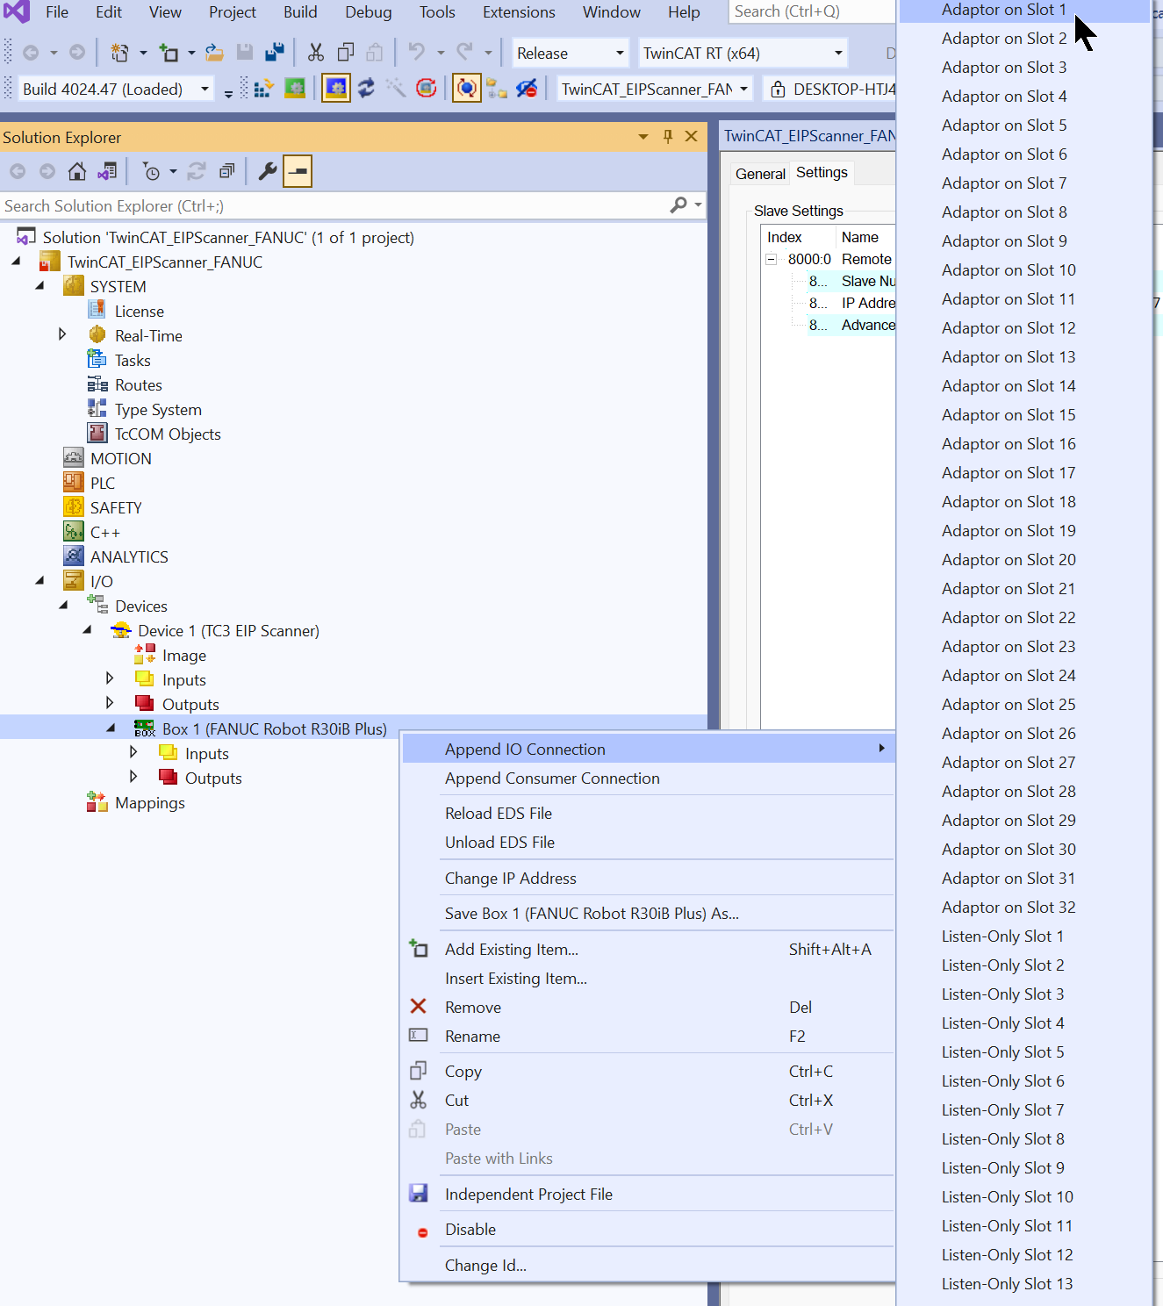Click the Copy icon in main toolbar

(x=346, y=53)
